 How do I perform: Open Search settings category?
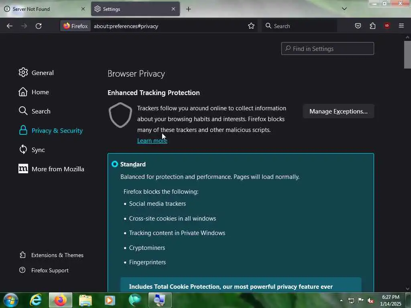coord(35,111)
